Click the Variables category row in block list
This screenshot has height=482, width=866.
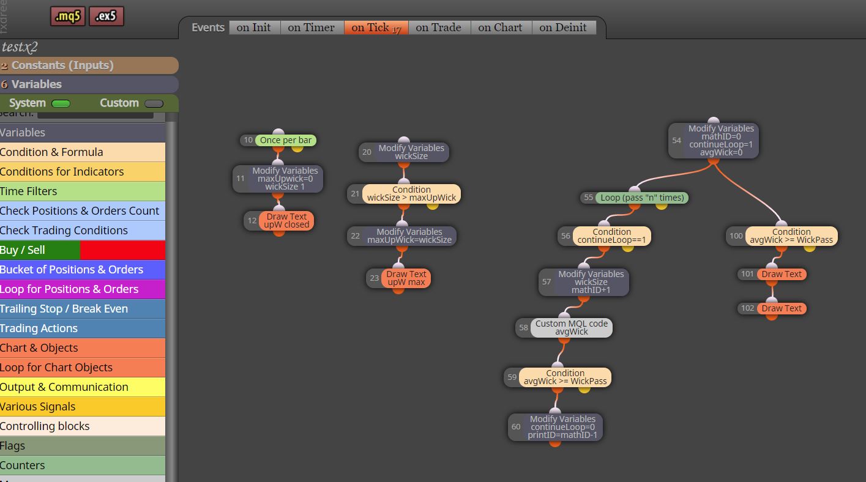[83, 133]
